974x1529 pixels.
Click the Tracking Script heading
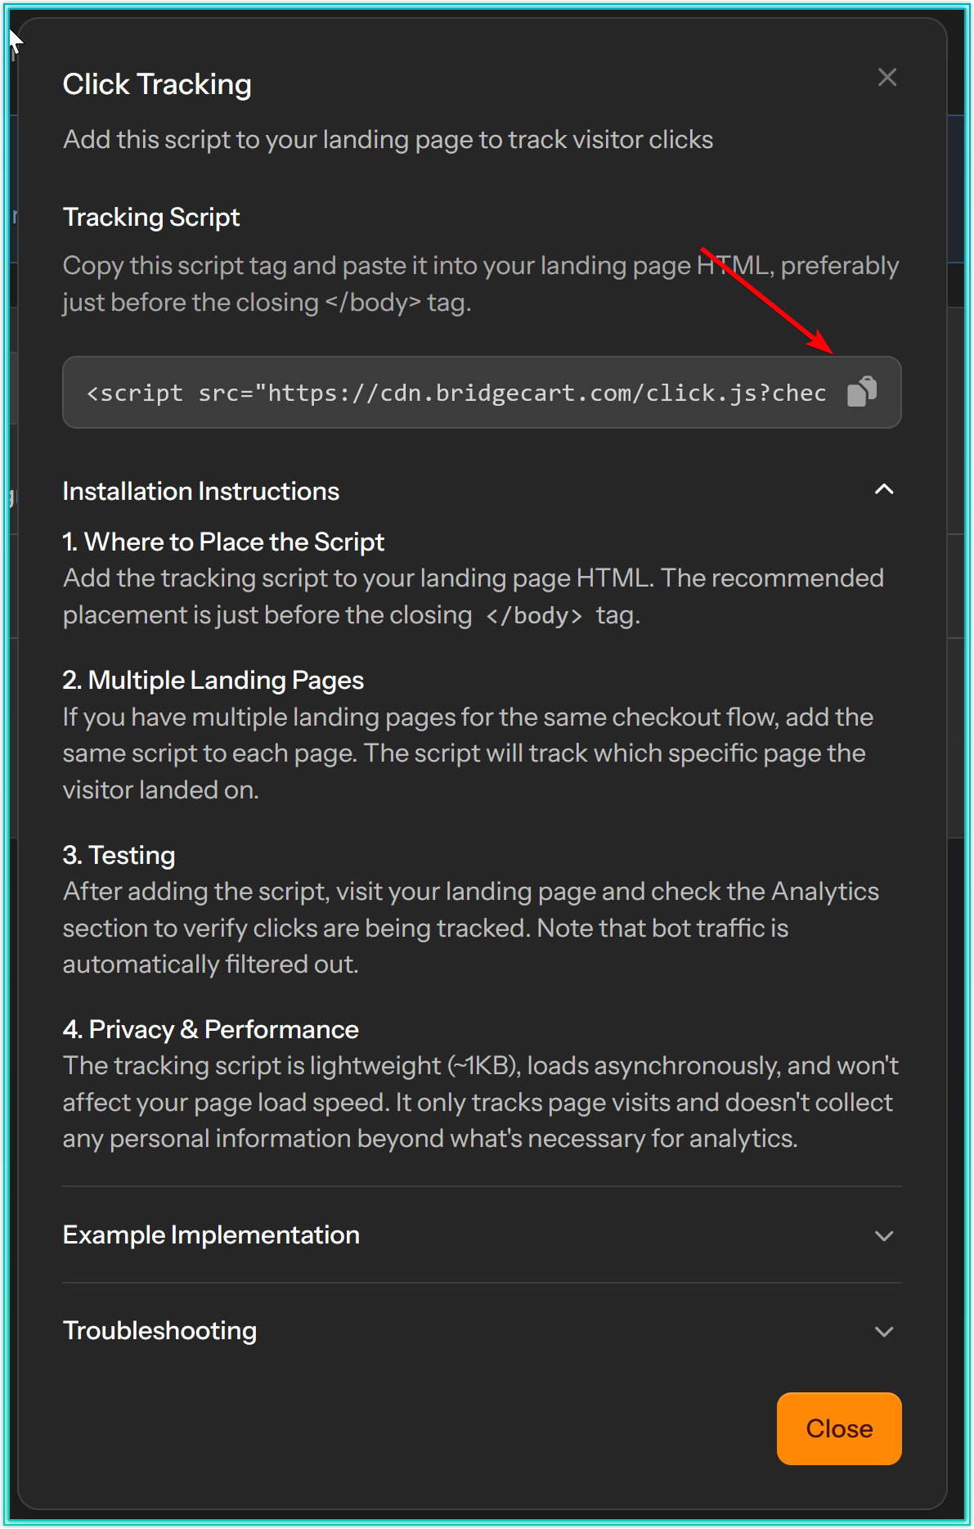[151, 217]
